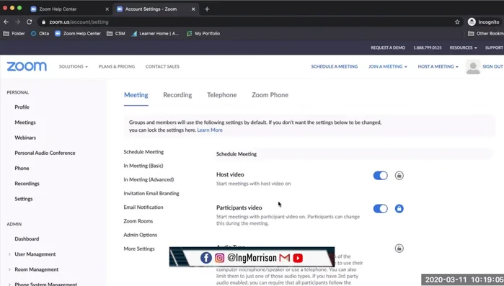The image size is (504, 286).
Task: Switch to the Zoom Phone tab
Action: pos(270,95)
